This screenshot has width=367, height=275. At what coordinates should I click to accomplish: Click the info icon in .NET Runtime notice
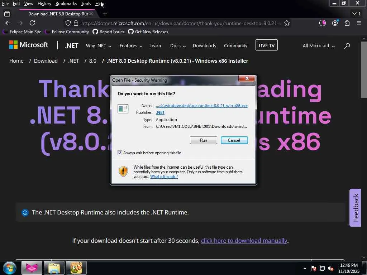click(25, 213)
